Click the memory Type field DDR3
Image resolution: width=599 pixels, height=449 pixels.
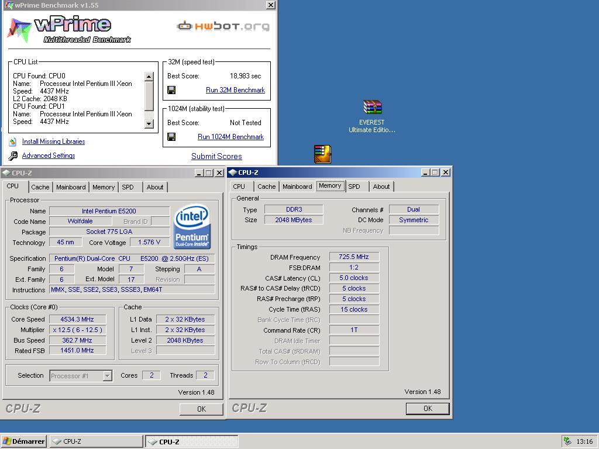[x=294, y=209]
